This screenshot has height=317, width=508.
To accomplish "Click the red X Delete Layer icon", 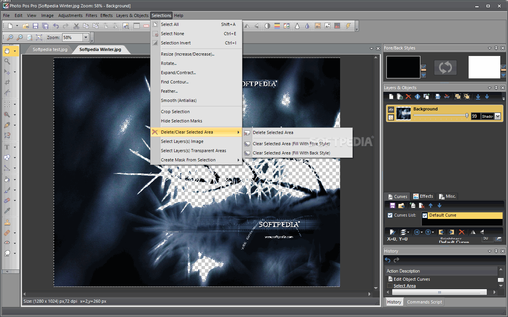I will click(408, 97).
